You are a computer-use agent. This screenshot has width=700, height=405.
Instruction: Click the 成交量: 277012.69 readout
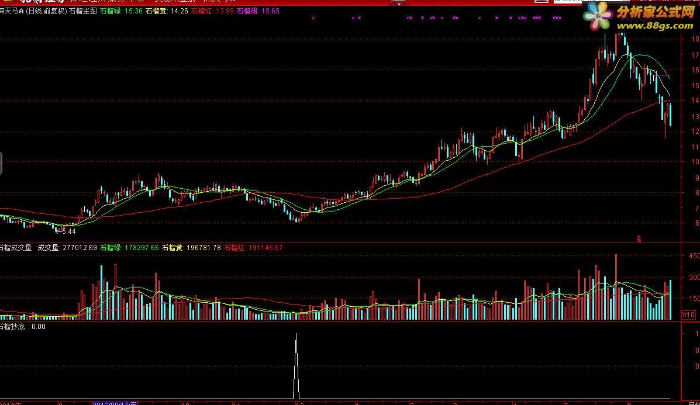click(x=67, y=248)
